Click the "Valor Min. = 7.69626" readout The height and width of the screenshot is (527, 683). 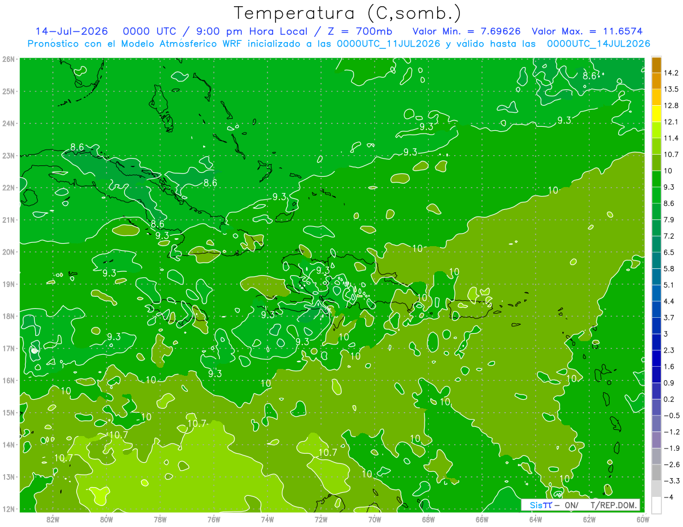[x=466, y=31]
